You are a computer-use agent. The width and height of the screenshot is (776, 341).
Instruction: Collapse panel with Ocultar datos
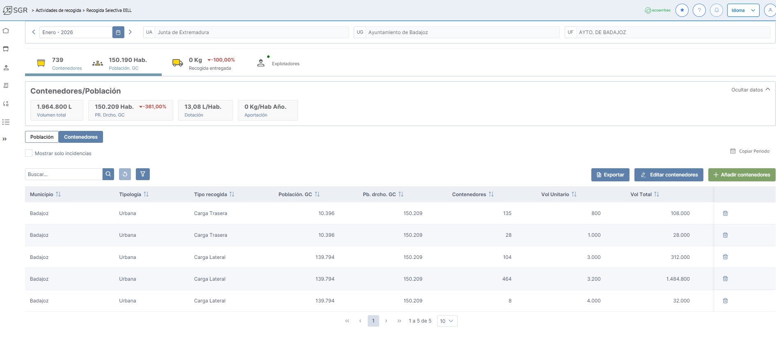(x=751, y=89)
